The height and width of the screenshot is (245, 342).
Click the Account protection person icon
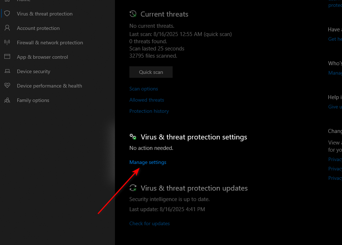point(7,28)
